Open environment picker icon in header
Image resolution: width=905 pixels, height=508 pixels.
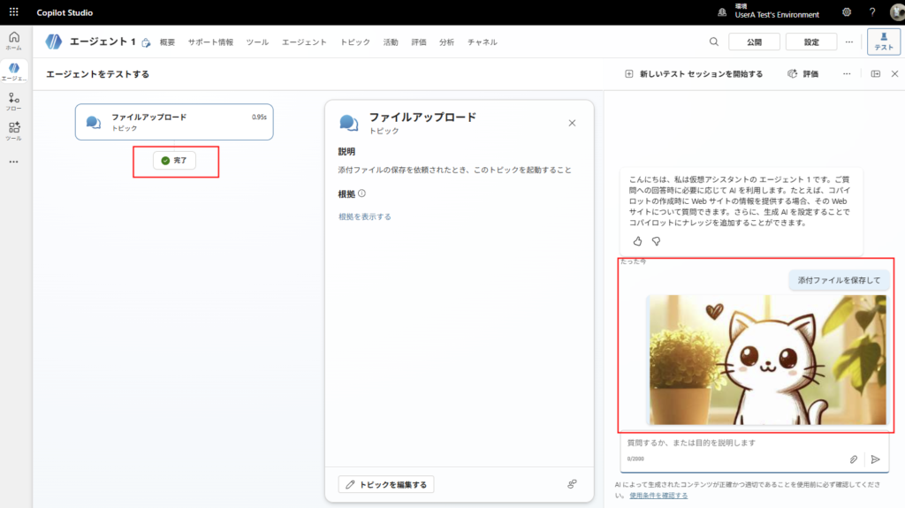722,12
